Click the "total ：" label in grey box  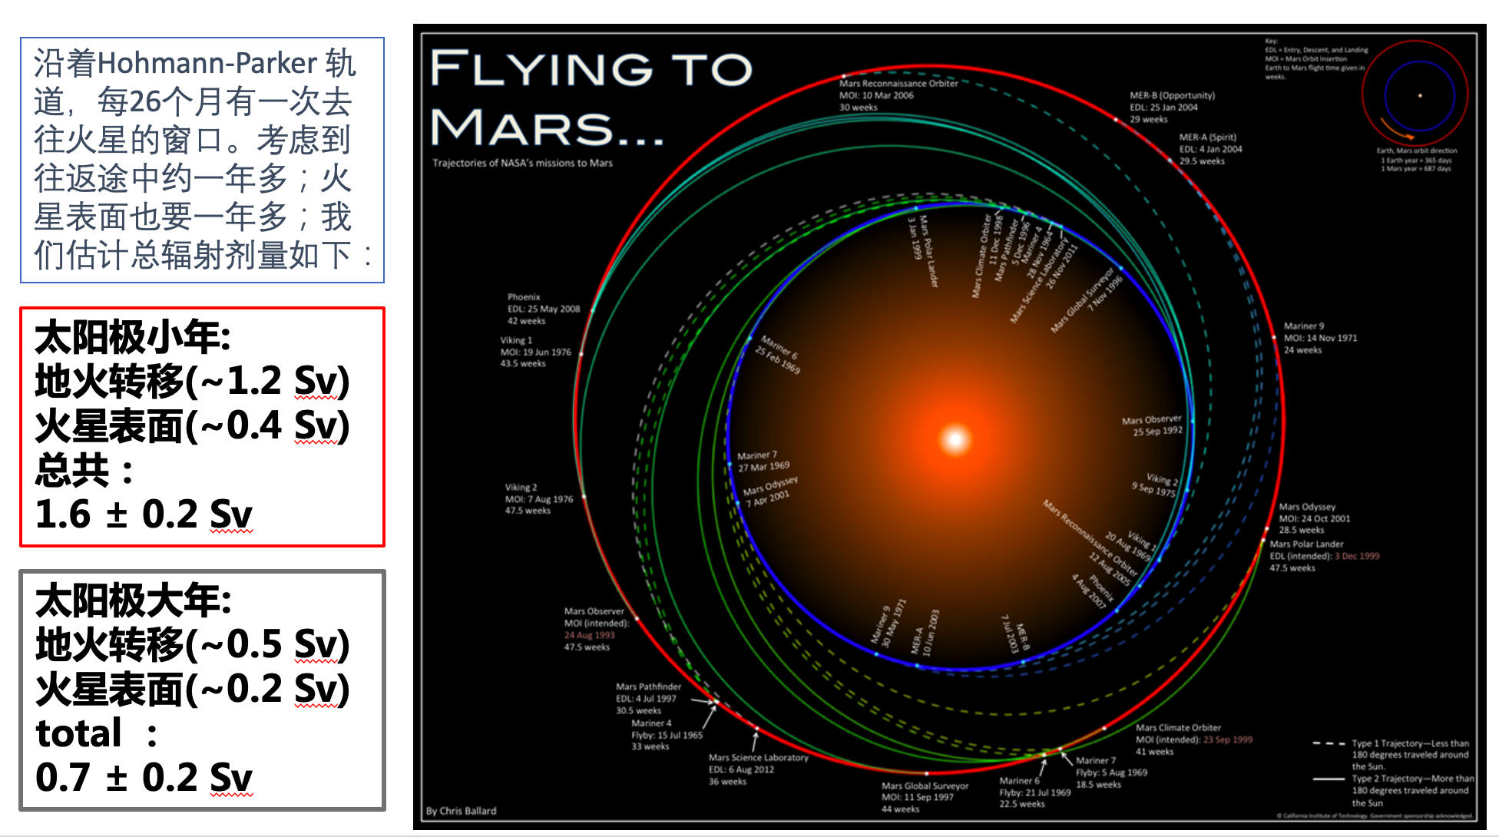pos(98,733)
